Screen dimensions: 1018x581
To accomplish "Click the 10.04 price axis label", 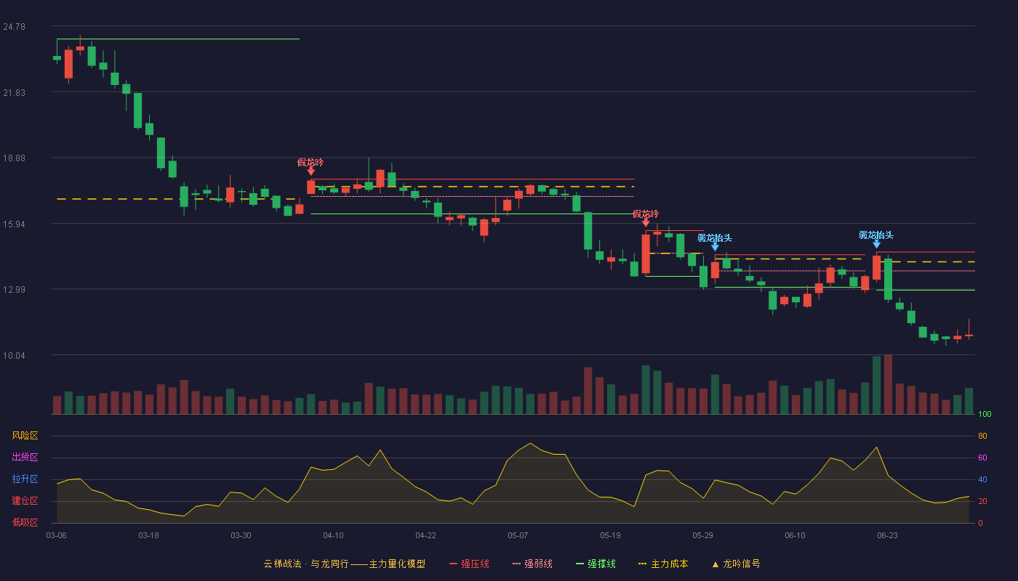I will tap(15, 355).
